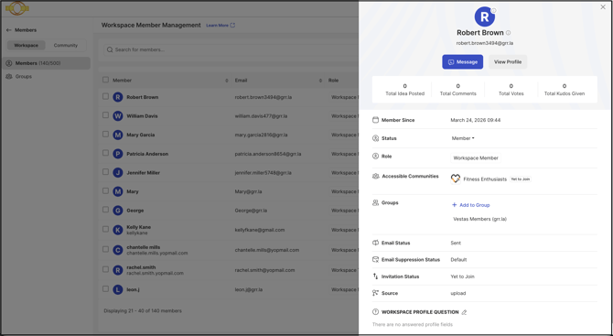Sort by the Member column sort arrows

(x=227, y=81)
